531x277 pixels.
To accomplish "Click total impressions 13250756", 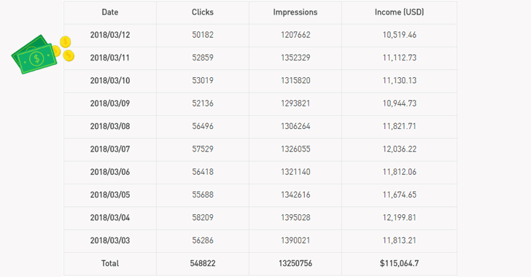I will (295, 263).
